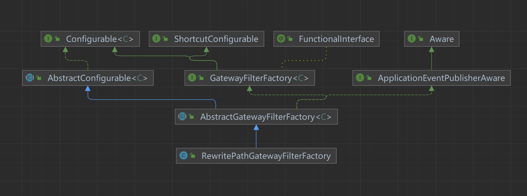Image resolution: width=527 pixels, height=196 pixels.
Task: Click the abstract class icon on AbstractGatewayFilterFactory<C>
Action: [182, 117]
